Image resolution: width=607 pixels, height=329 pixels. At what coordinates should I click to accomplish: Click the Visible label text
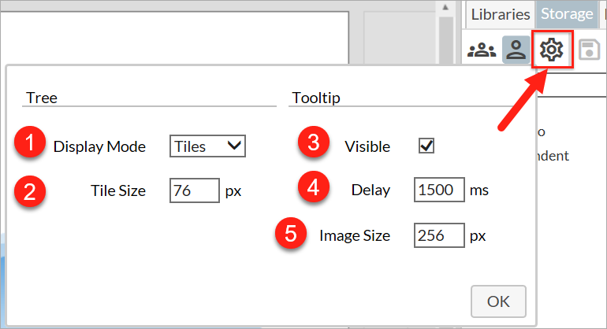pos(367,146)
